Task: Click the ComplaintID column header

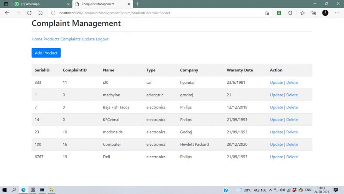Action: [x=74, y=70]
